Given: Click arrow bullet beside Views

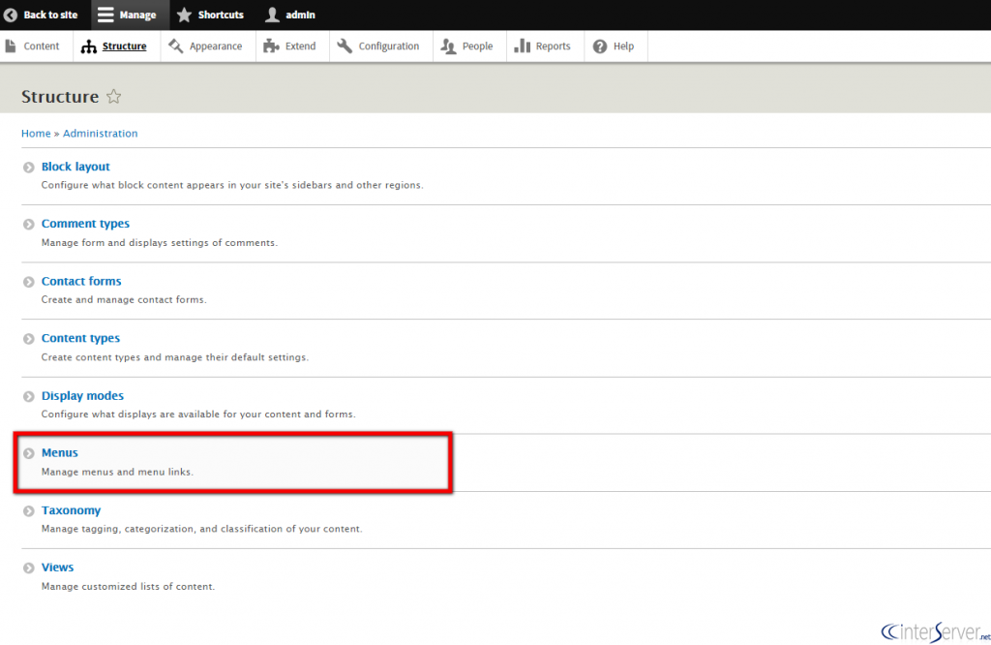Looking at the screenshot, I should point(28,568).
